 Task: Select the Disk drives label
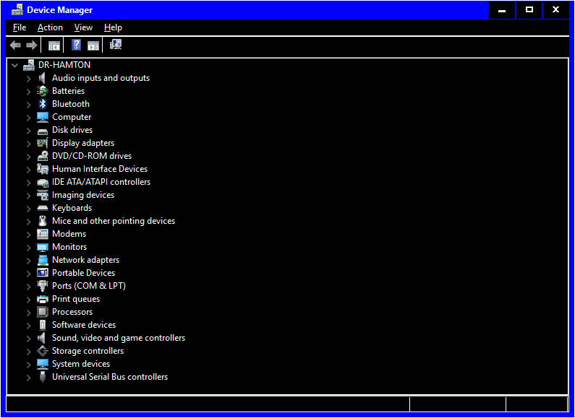click(72, 130)
